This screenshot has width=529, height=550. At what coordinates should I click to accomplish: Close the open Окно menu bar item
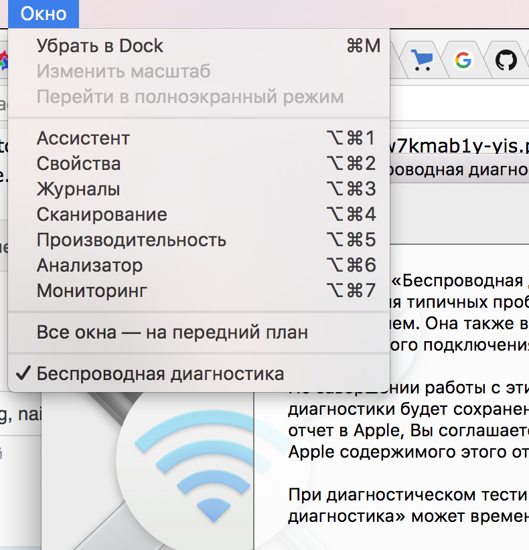coord(44,13)
